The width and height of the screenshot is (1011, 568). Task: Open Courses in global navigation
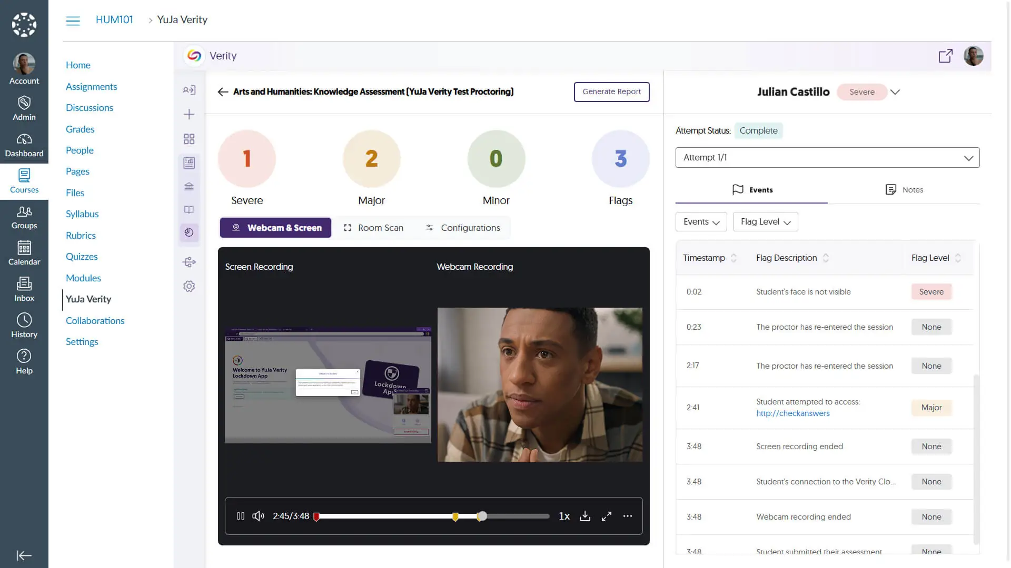click(x=24, y=181)
